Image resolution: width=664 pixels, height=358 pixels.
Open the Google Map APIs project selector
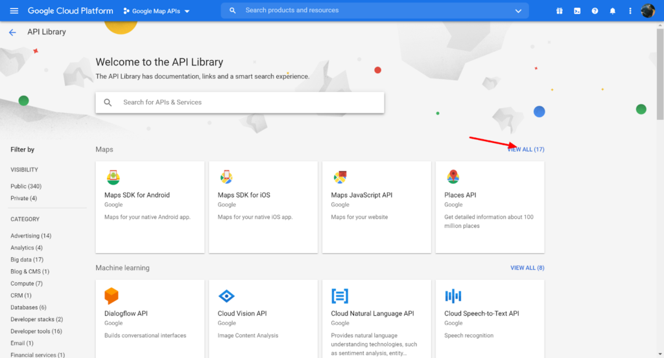point(156,11)
